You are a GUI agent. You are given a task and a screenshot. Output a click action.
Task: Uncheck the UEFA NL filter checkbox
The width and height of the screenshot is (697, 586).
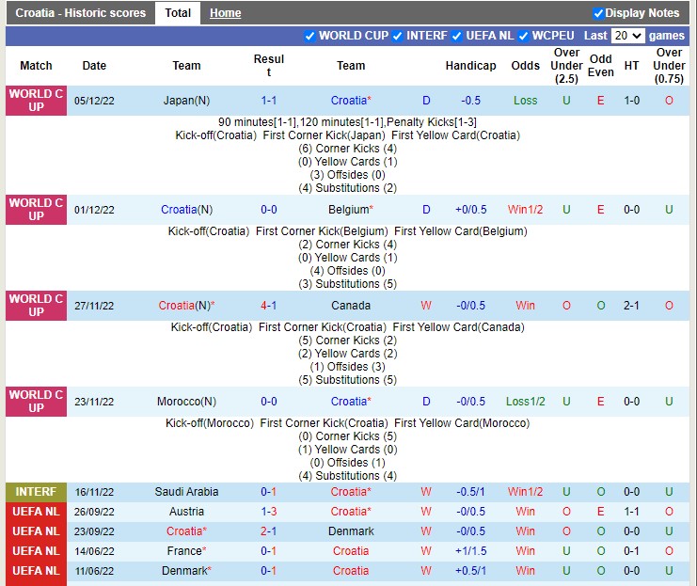456,36
